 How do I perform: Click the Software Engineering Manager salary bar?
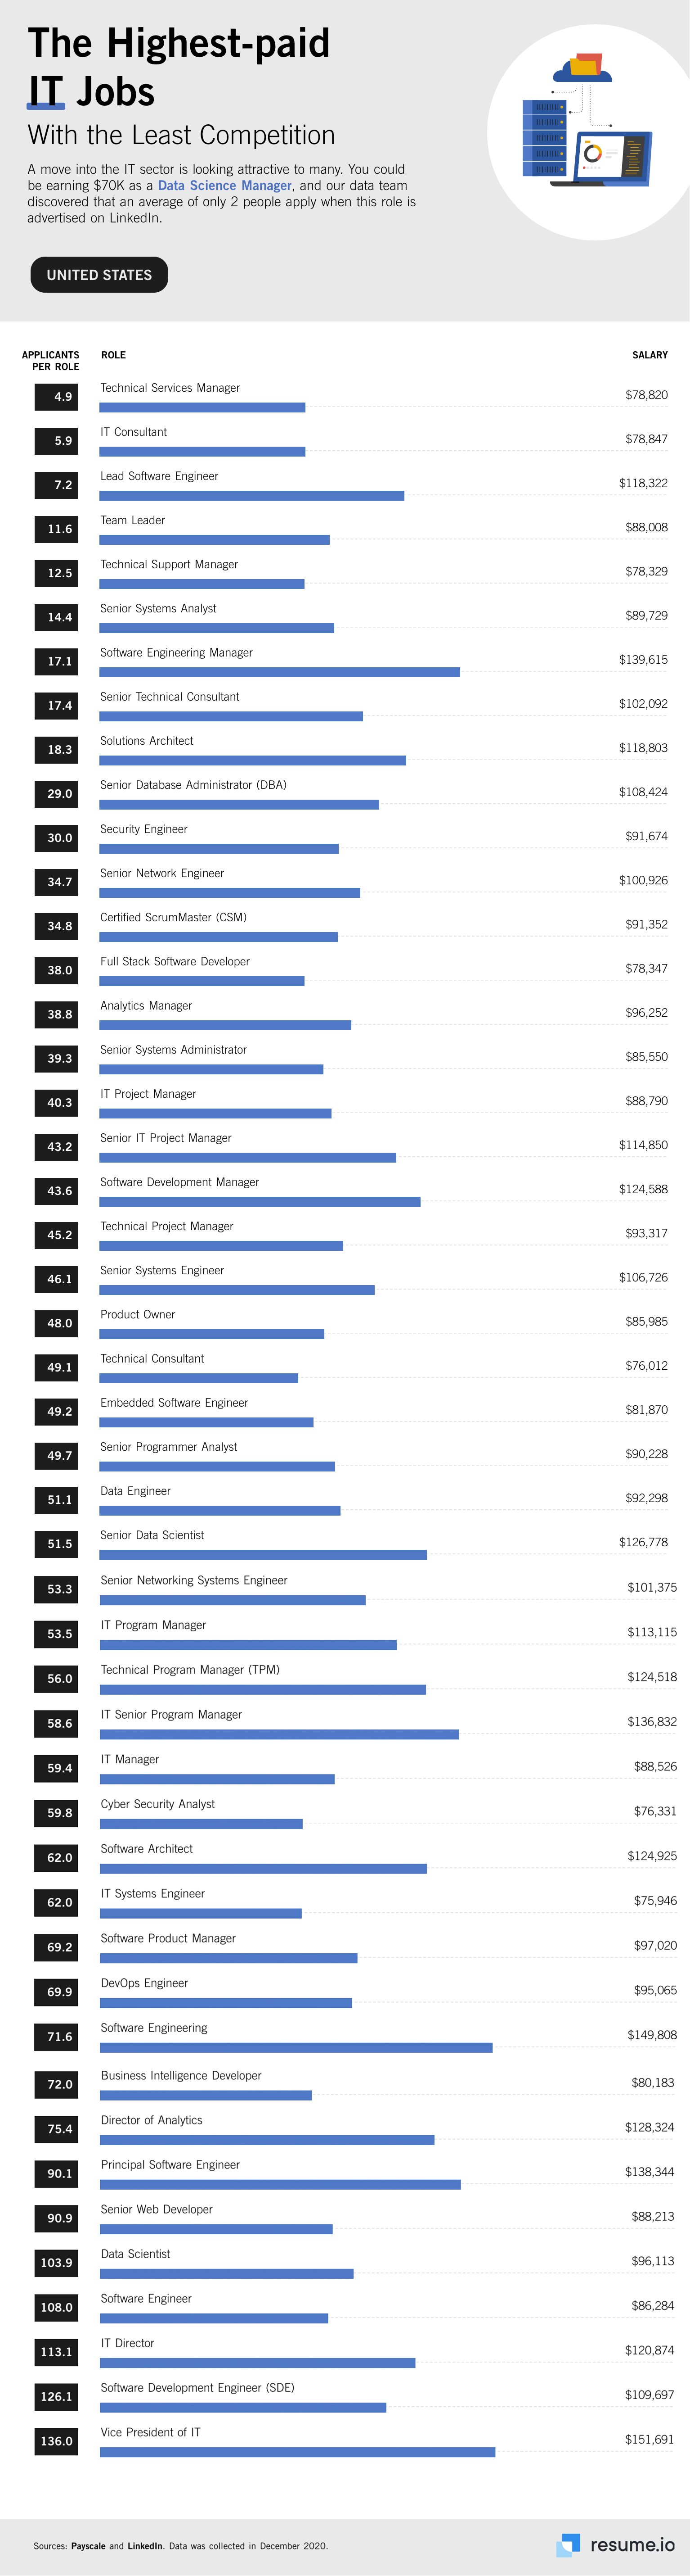point(280,672)
